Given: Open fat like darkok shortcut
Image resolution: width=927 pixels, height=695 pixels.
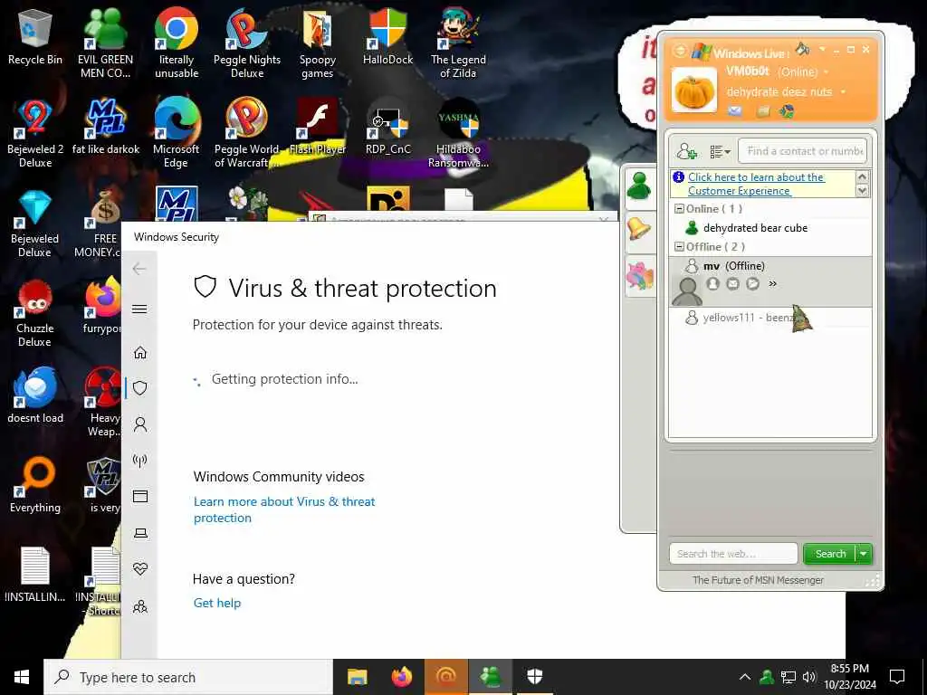Looking at the screenshot, I should [x=105, y=127].
